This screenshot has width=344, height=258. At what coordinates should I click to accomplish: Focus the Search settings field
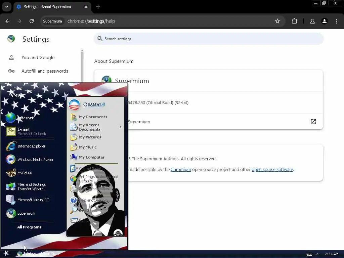[208, 39]
